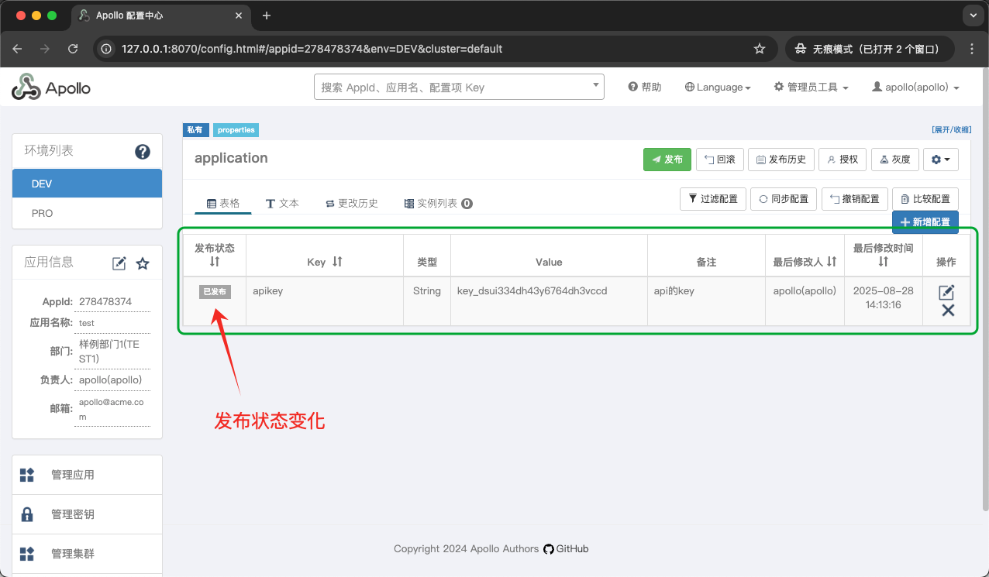The image size is (989, 577).
Task: Open the 更改历史 tab
Action: [x=351, y=203]
